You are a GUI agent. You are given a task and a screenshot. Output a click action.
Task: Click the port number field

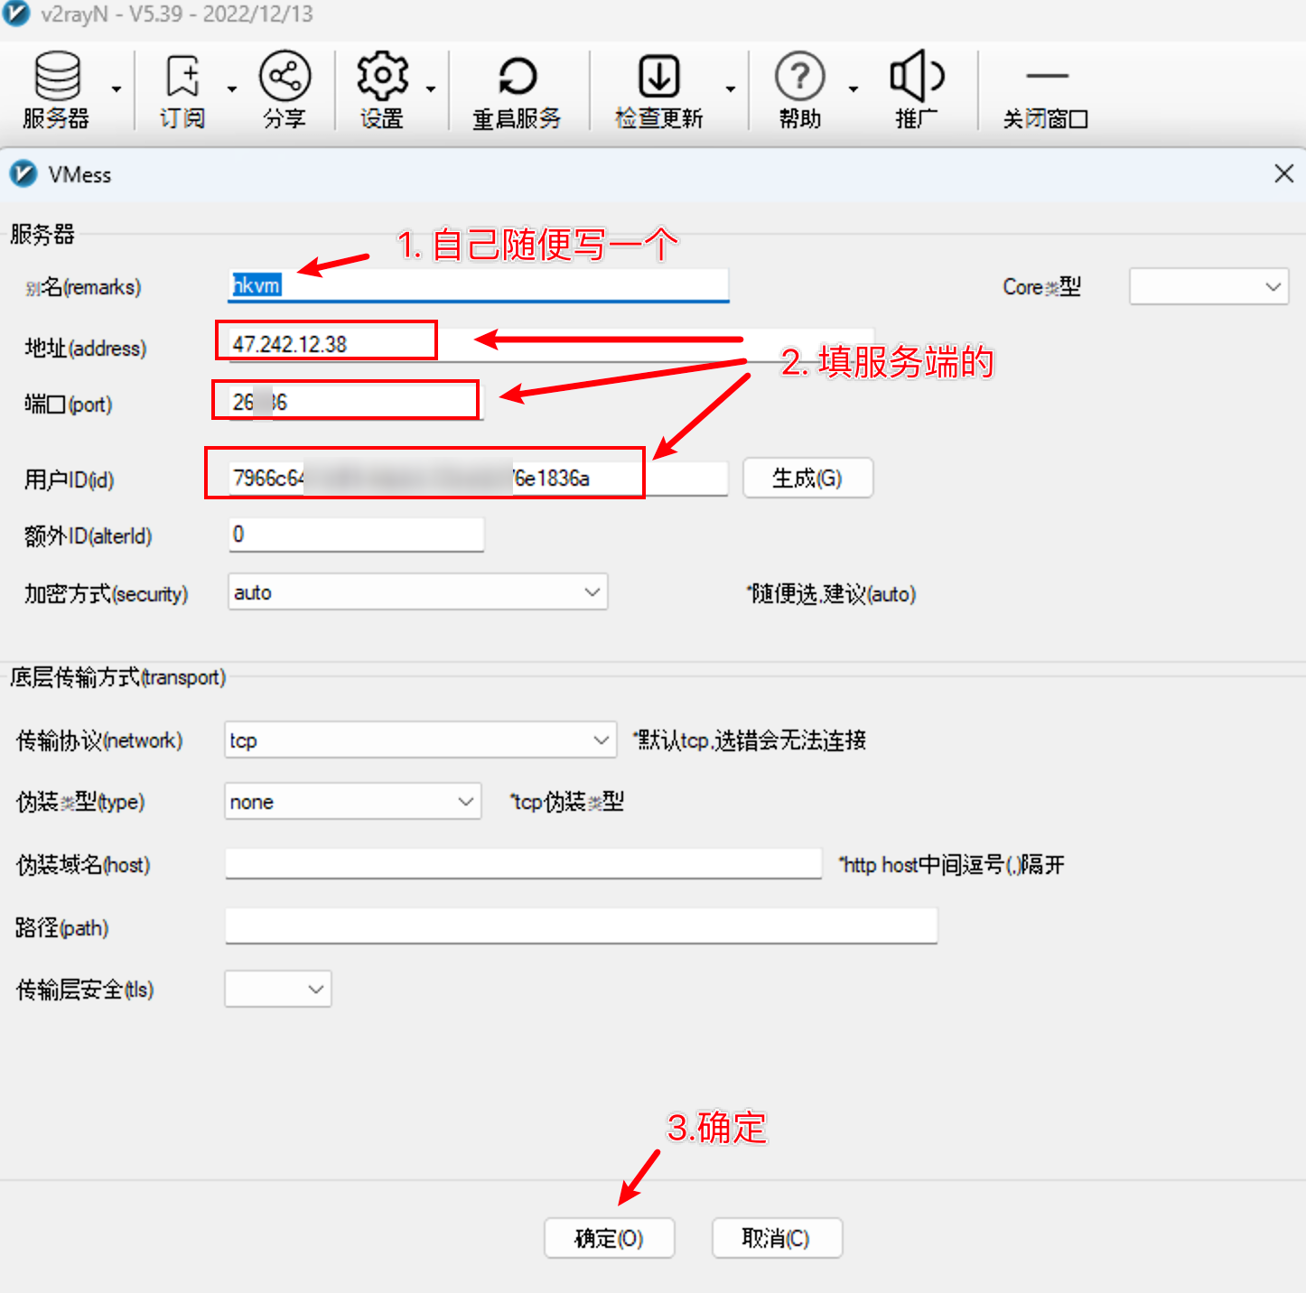click(356, 402)
